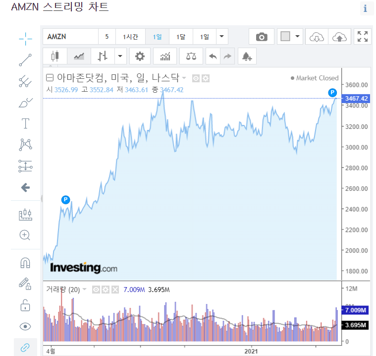This screenshot has height=356, width=376.
Task: Click the 7.009M volume axis label
Action: click(355, 310)
